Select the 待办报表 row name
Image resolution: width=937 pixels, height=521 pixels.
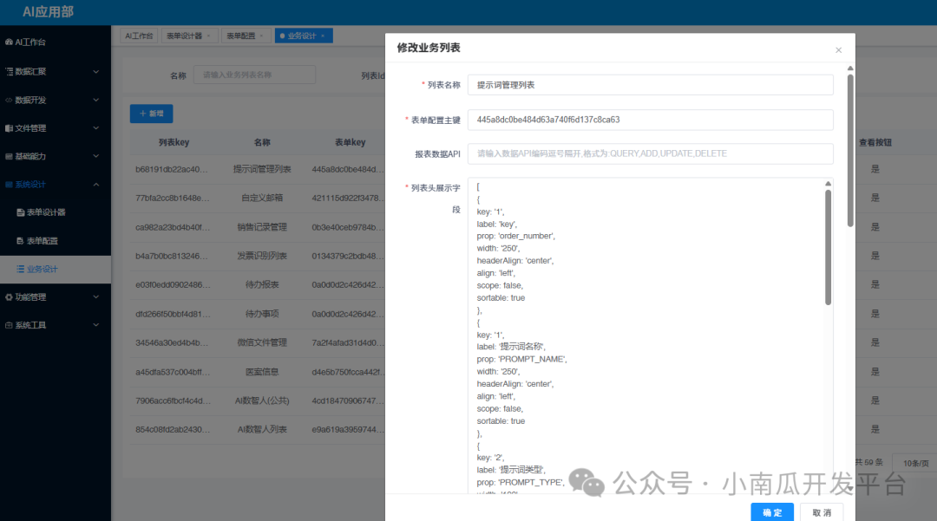click(262, 284)
